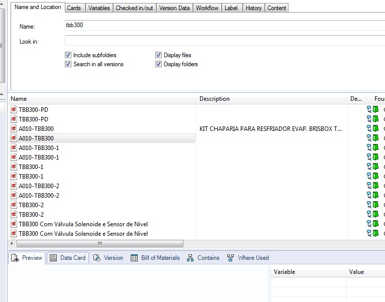Open the Bill of Materials tab
This screenshot has width=385, height=302.
(x=155, y=258)
